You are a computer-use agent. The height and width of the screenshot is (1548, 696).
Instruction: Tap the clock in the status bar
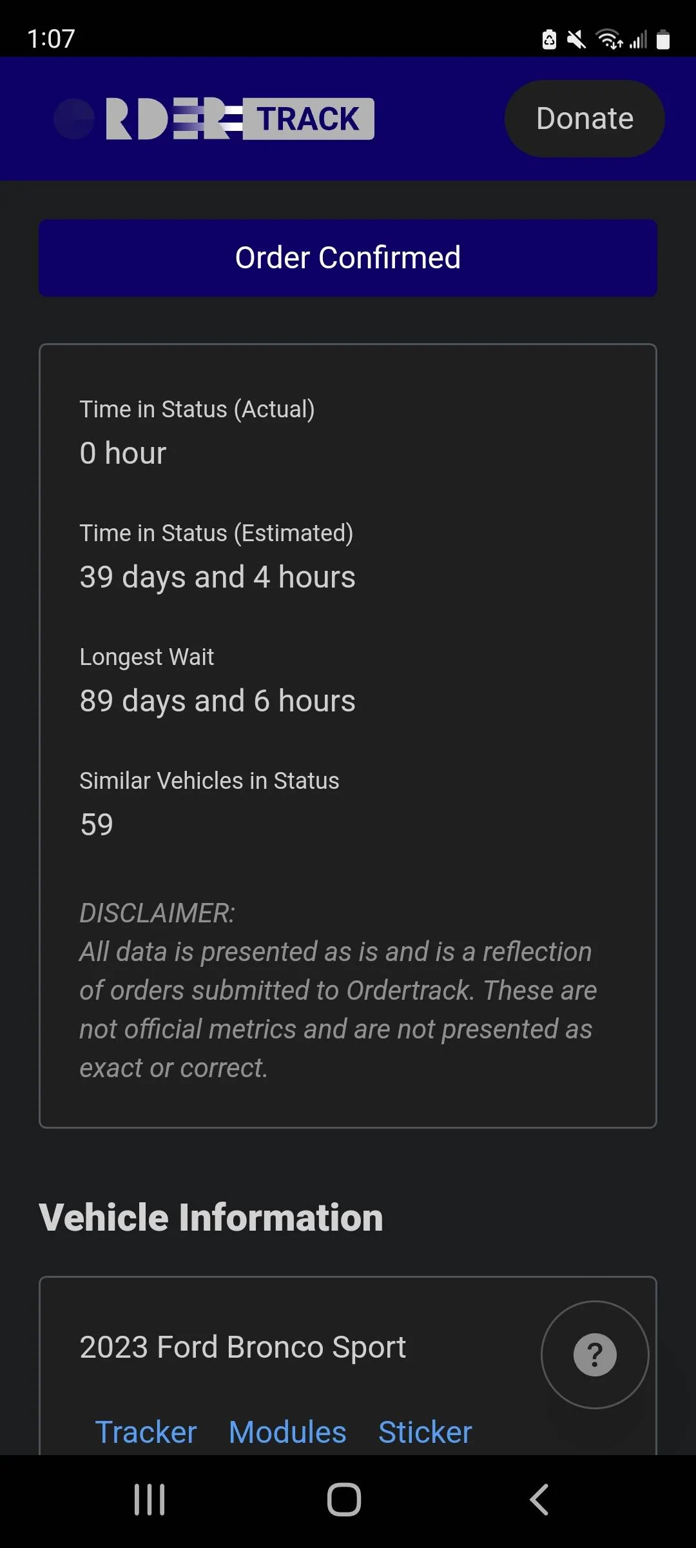(51, 39)
